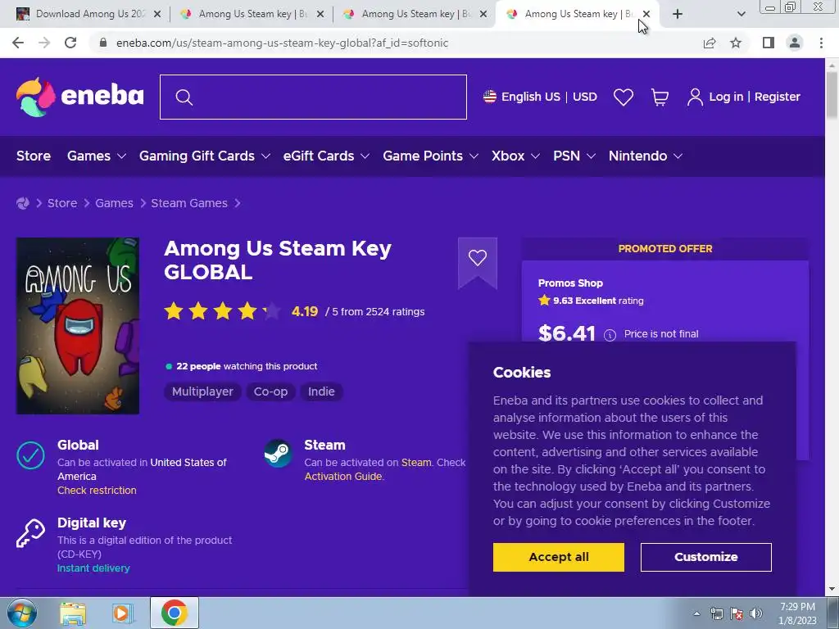Close the Download Among Us tab
Image resolution: width=839 pixels, height=629 pixels.
(157, 14)
